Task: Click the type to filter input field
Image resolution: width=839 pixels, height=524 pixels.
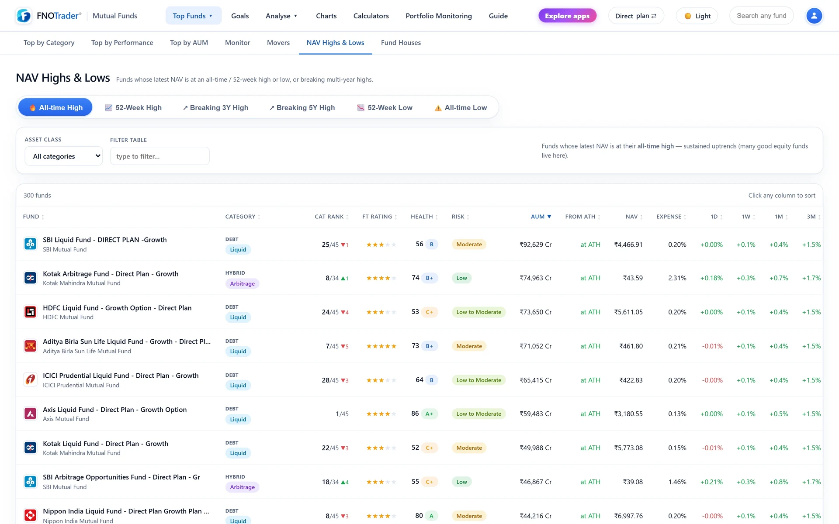Action: point(160,156)
